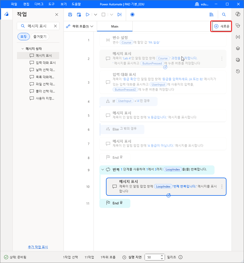Image resolution: width=244 pixels, height=263 pixels.
Task: Click the add-action plus below step 2
Action: click(x=165, y=67)
